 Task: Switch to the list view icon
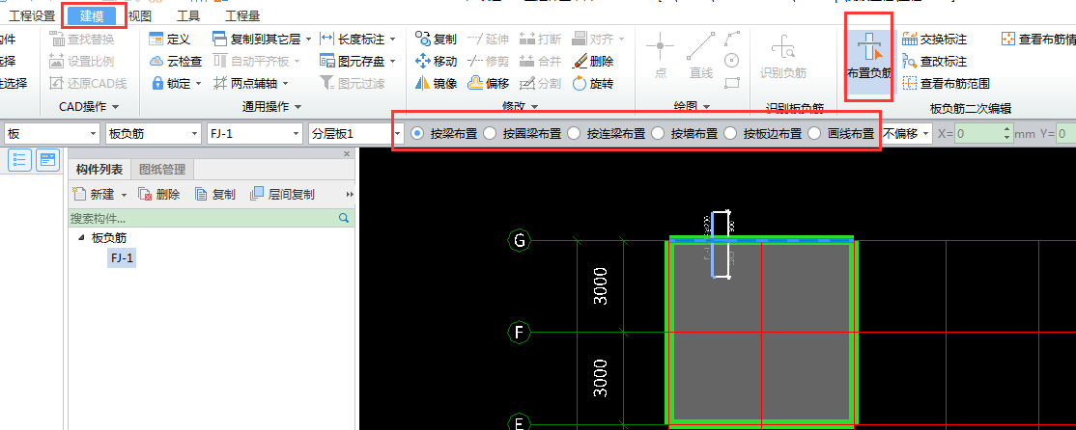pyautogui.click(x=20, y=160)
